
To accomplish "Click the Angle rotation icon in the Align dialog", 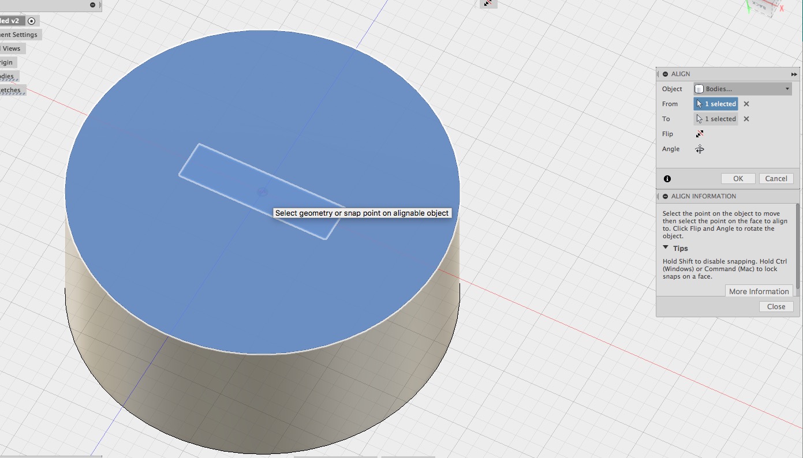I will (699, 149).
